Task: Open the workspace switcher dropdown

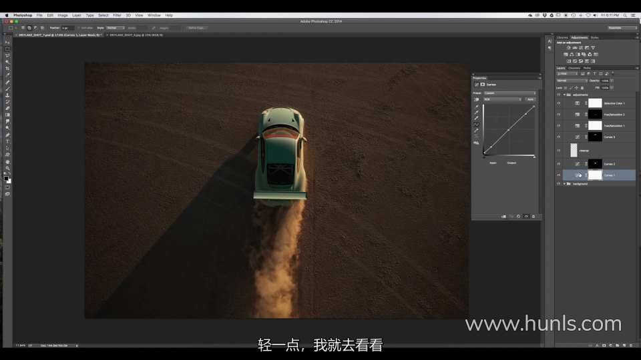Action: pyautogui.click(x=622, y=28)
